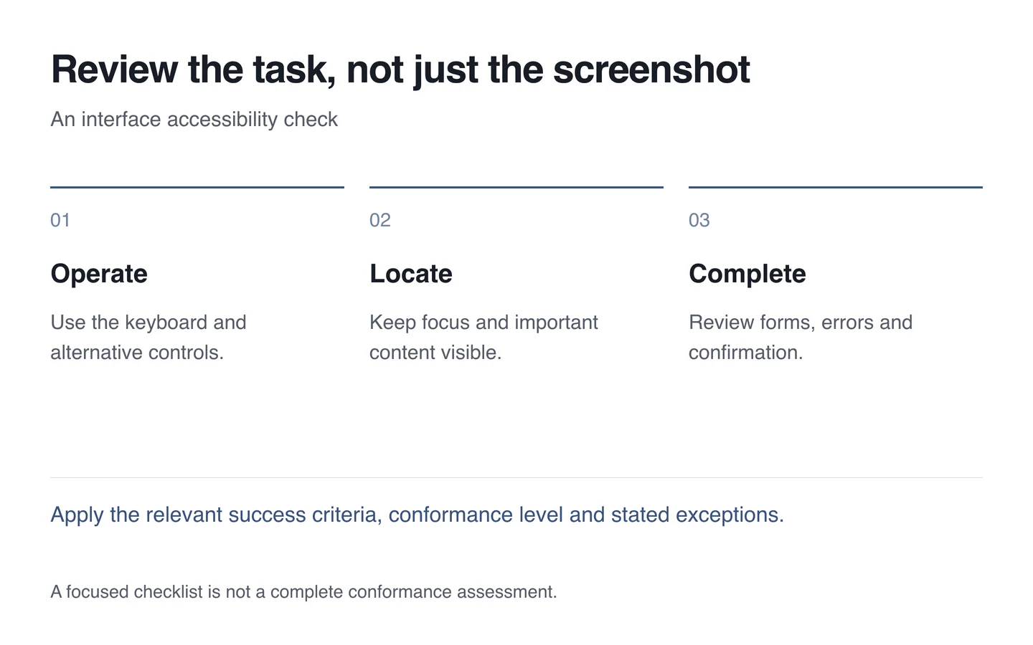This screenshot has width=1033, height=645.
Task: Click the "Review forms, errors and confirmation" text
Action: coord(801,338)
